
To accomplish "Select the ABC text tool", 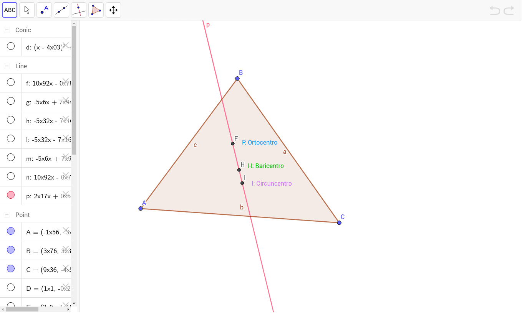I will click(x=10, y=10).
